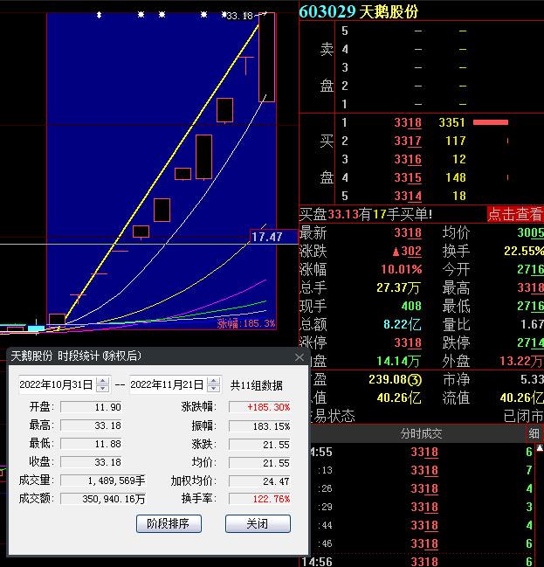This screenshot has width=544, height=567.
Task: Click the 换手率 value 122.76% field
Action: click(259, 499)
